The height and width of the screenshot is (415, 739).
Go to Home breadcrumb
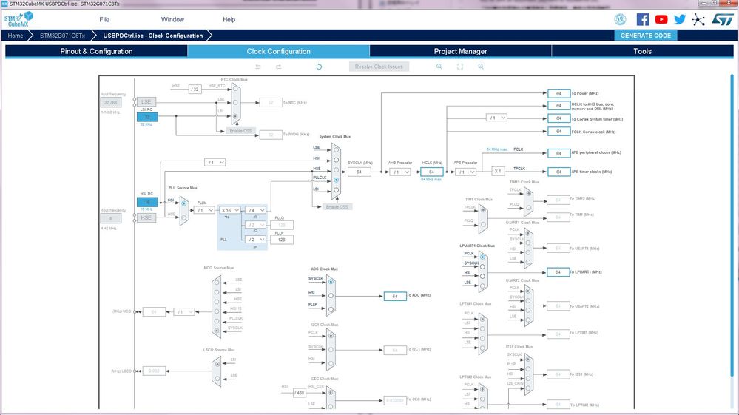point(15,36)
